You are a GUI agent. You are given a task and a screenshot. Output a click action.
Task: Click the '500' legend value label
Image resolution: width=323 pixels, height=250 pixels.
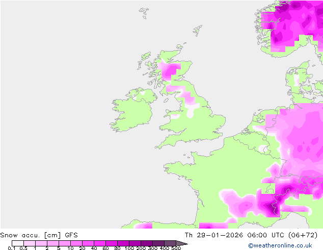coord(176,248)
